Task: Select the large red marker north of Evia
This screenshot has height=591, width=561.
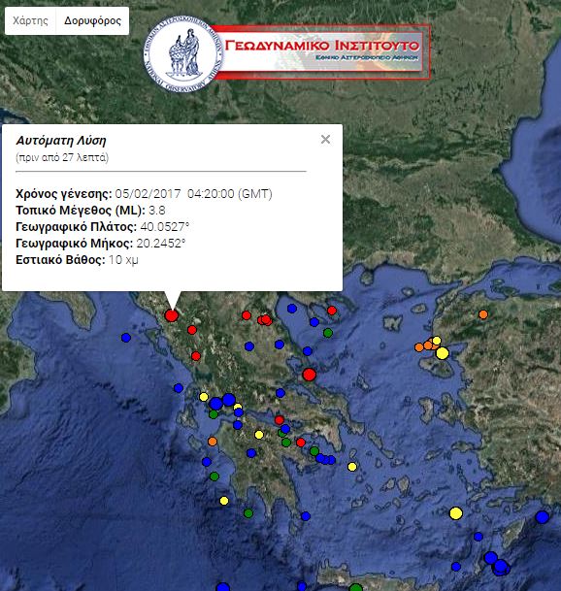Action: (310, 375)
